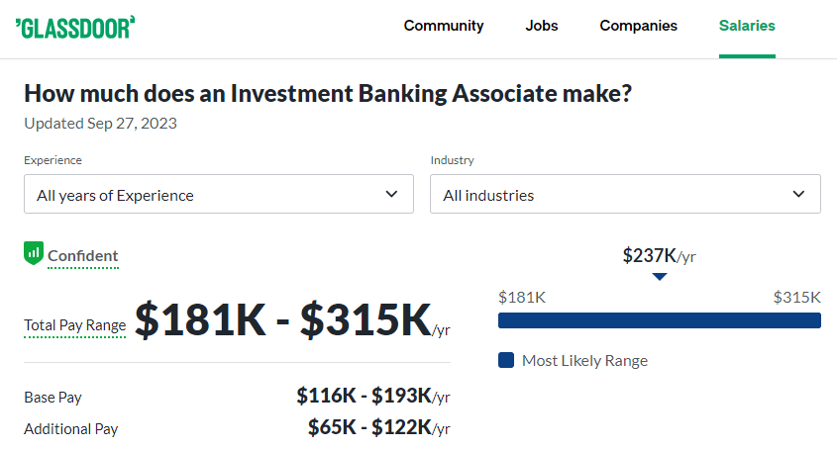
Task: Click the $237K/yr median label
Action: coord(660,256)
